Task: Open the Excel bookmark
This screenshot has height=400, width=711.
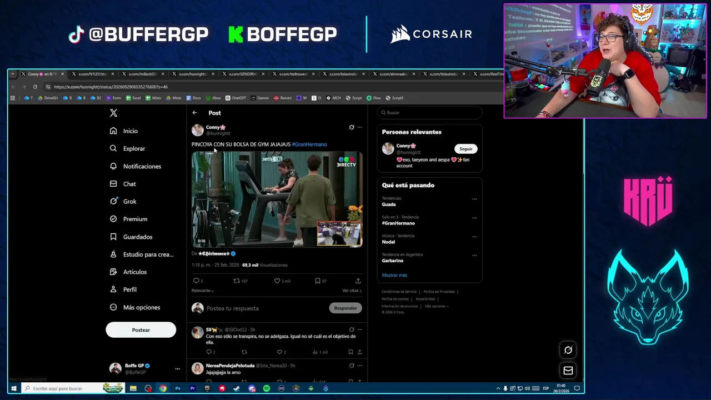Action: 133,98
